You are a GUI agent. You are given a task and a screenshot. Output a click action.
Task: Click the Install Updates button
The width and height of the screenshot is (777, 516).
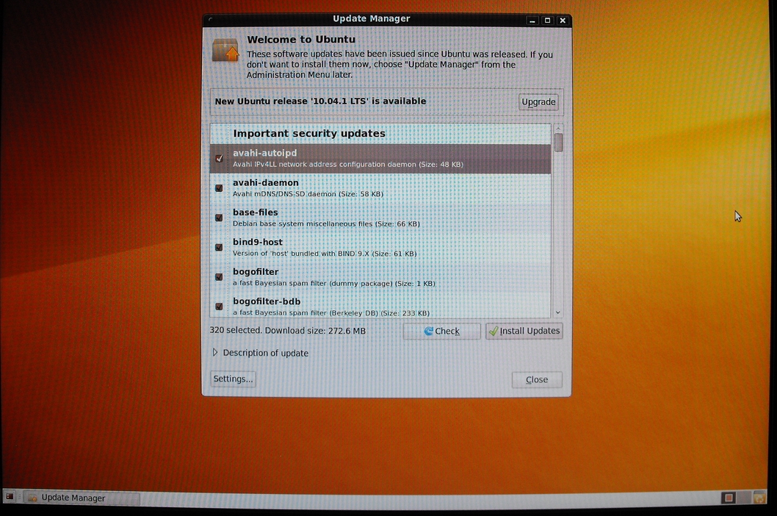point(524,332)
